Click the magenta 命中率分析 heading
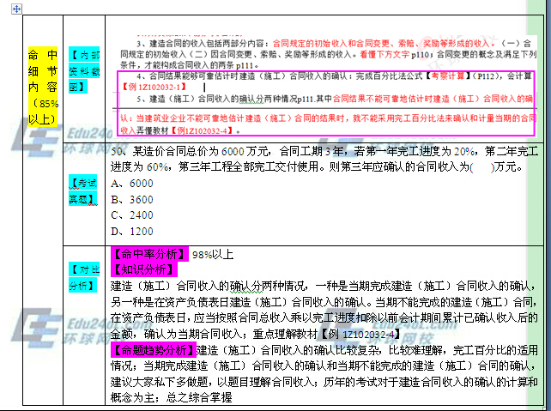 [x=148, y=254]
